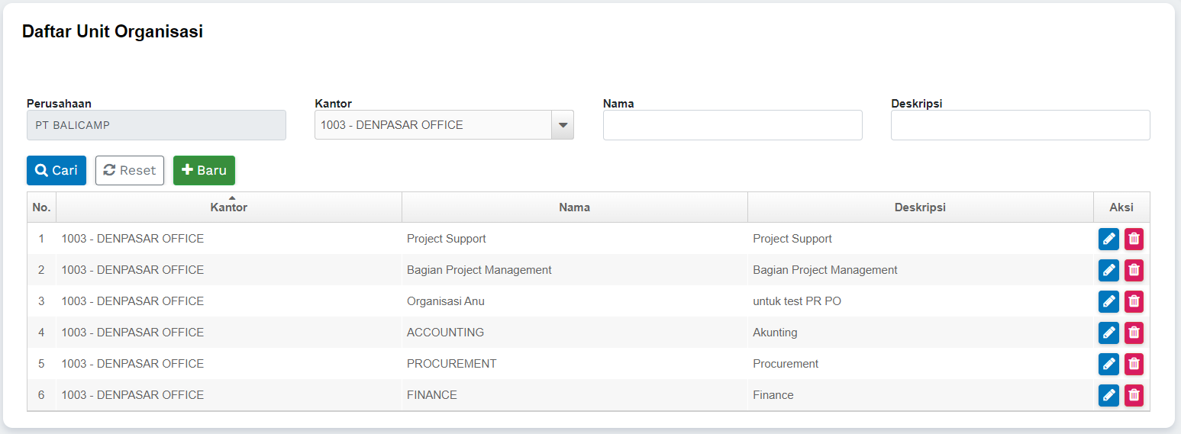Delete the ACCOUNTING unit row

1134,333
